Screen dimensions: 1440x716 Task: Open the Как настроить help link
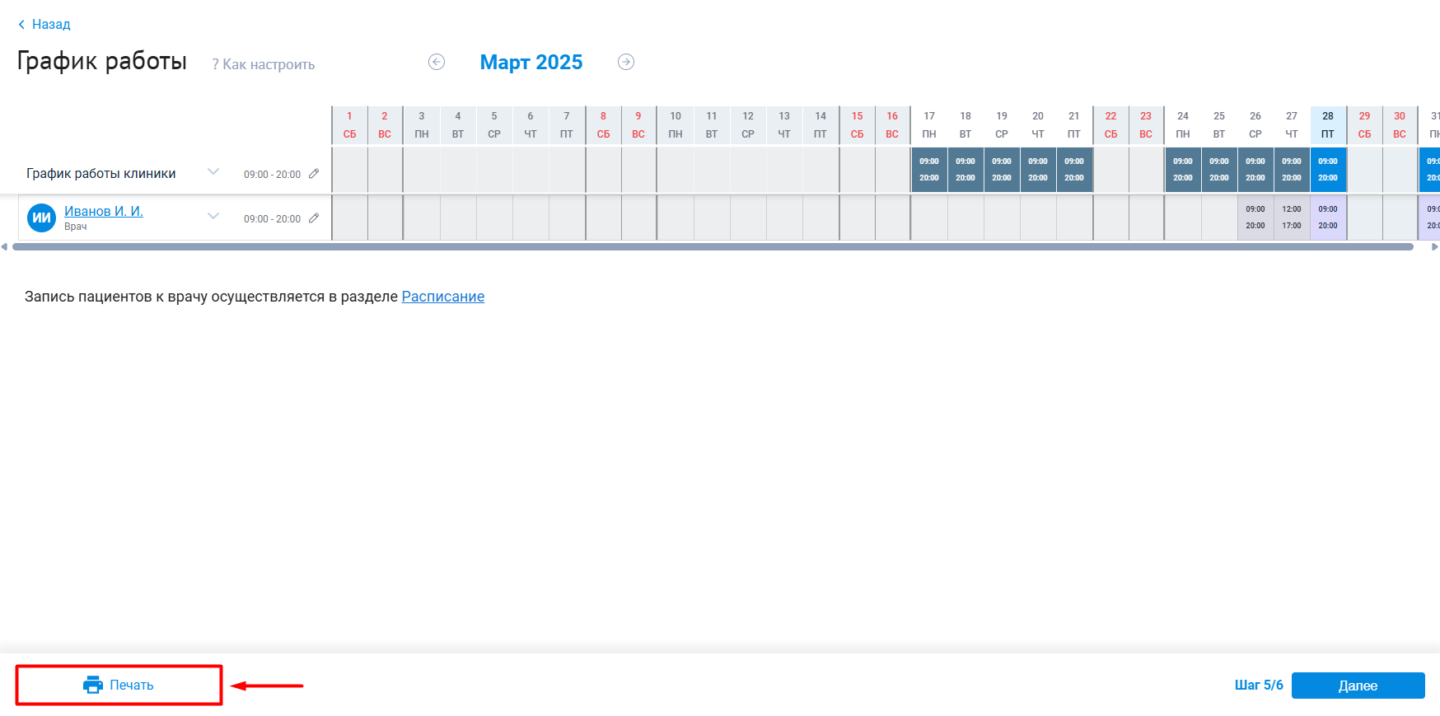tap(264, 64)
